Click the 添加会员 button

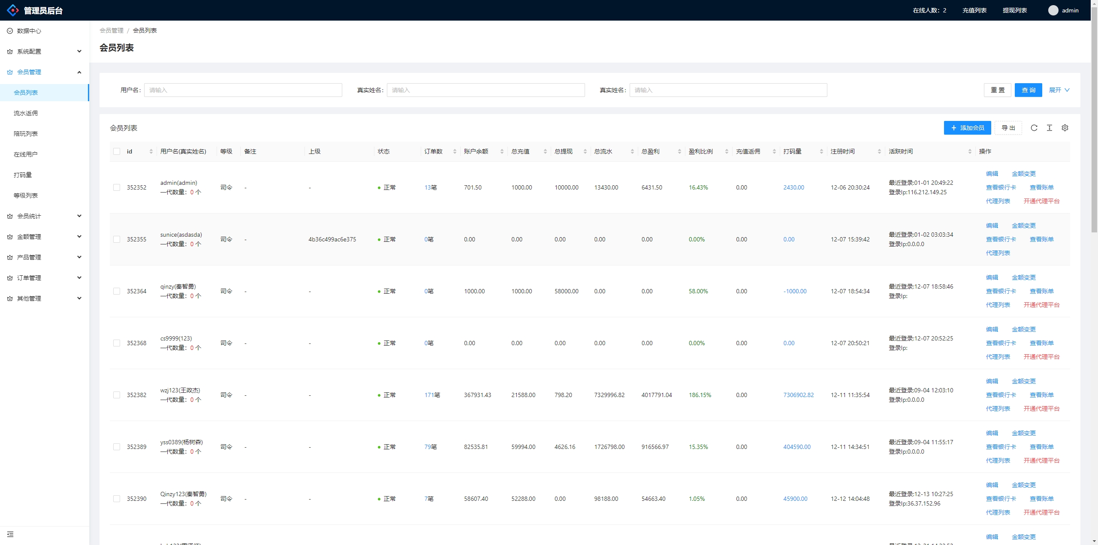[x=967, y=128]
